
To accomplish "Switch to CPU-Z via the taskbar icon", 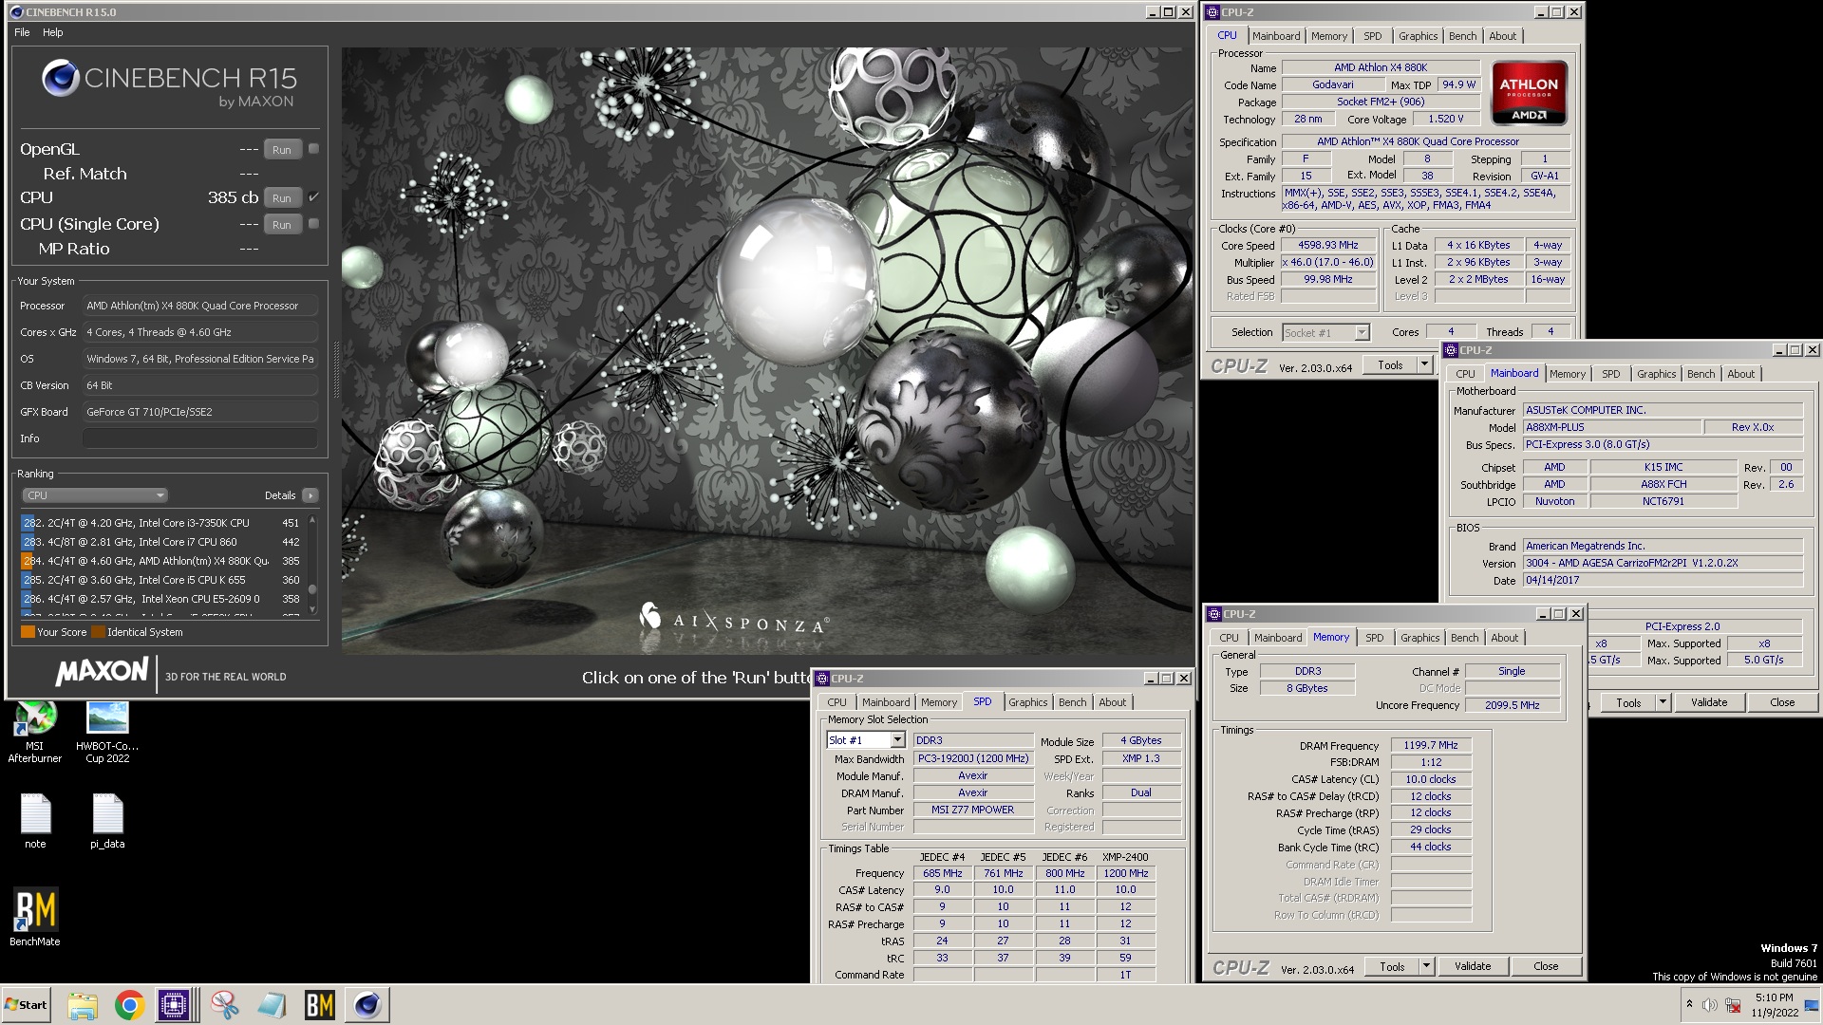I will coord(175,1005).
